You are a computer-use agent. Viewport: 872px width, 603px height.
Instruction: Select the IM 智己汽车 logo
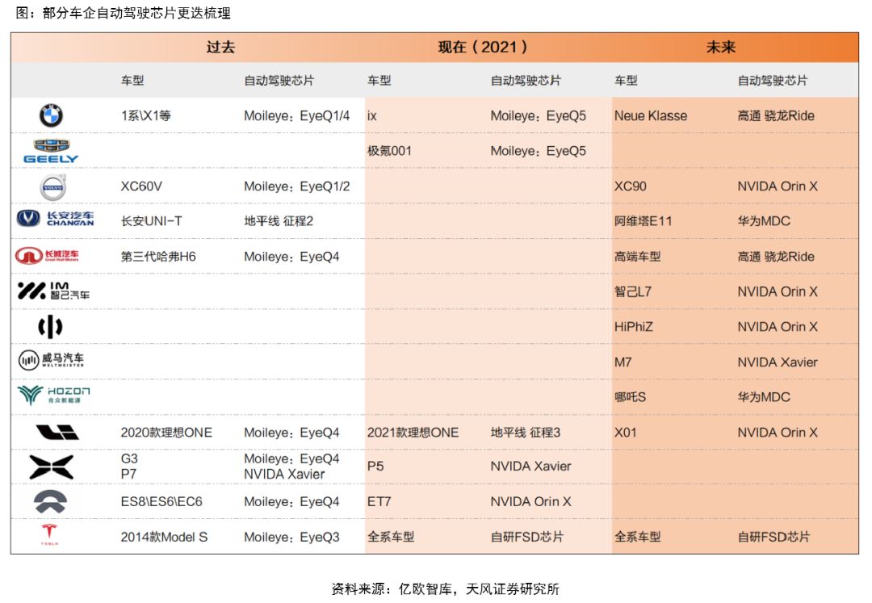(53, 291)
